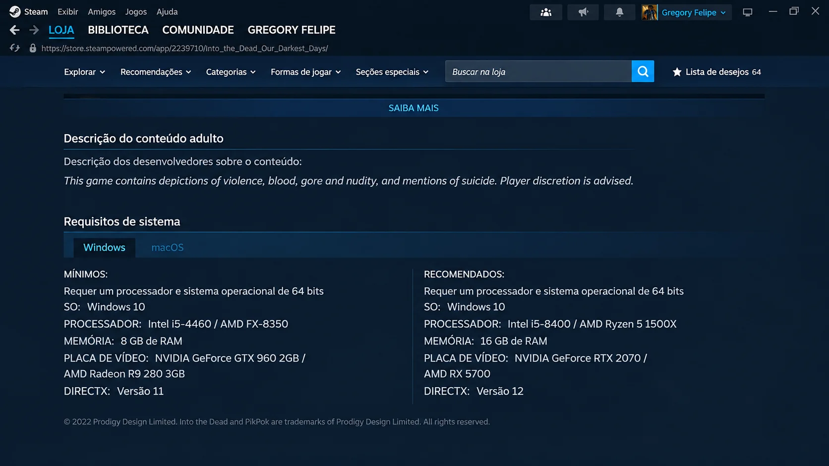Open the Amigos menu

(x=102, y=11)
